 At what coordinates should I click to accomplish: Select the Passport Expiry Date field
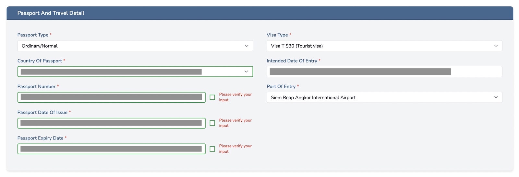[x=111, y=149]
